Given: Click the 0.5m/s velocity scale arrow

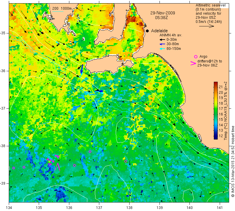Looking at the screenshot, I should coord(207,26).
